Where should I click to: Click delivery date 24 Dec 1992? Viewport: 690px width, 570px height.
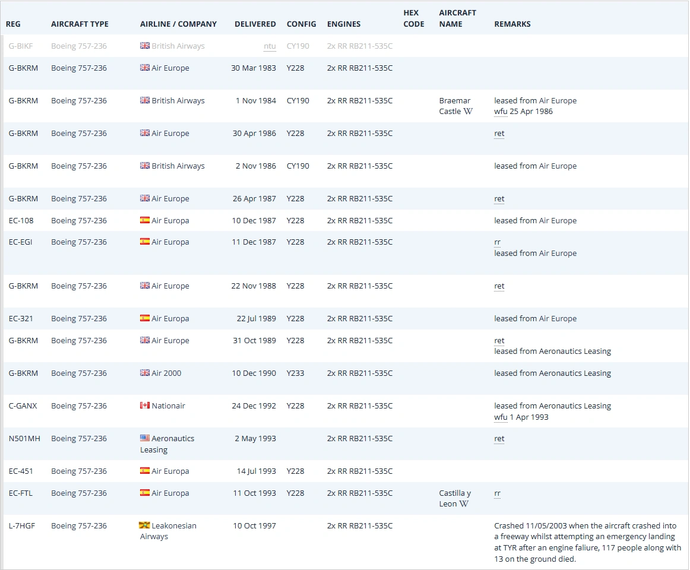254,406
